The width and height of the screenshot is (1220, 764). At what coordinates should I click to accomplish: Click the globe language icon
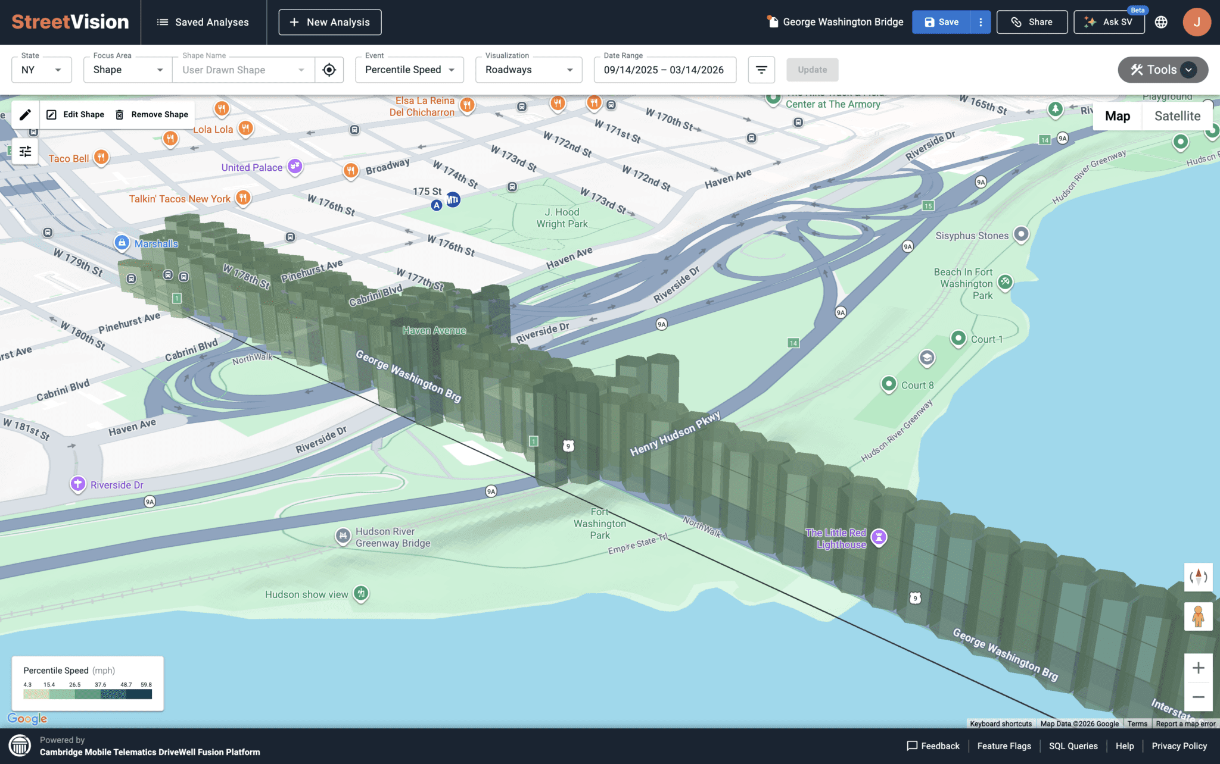click(1161, 22)
